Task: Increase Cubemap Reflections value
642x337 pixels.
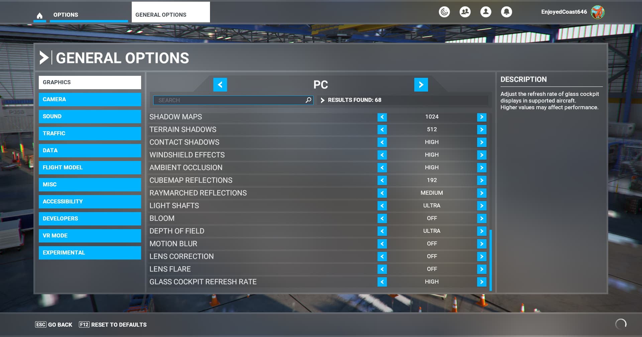Action: click(481, 180)
